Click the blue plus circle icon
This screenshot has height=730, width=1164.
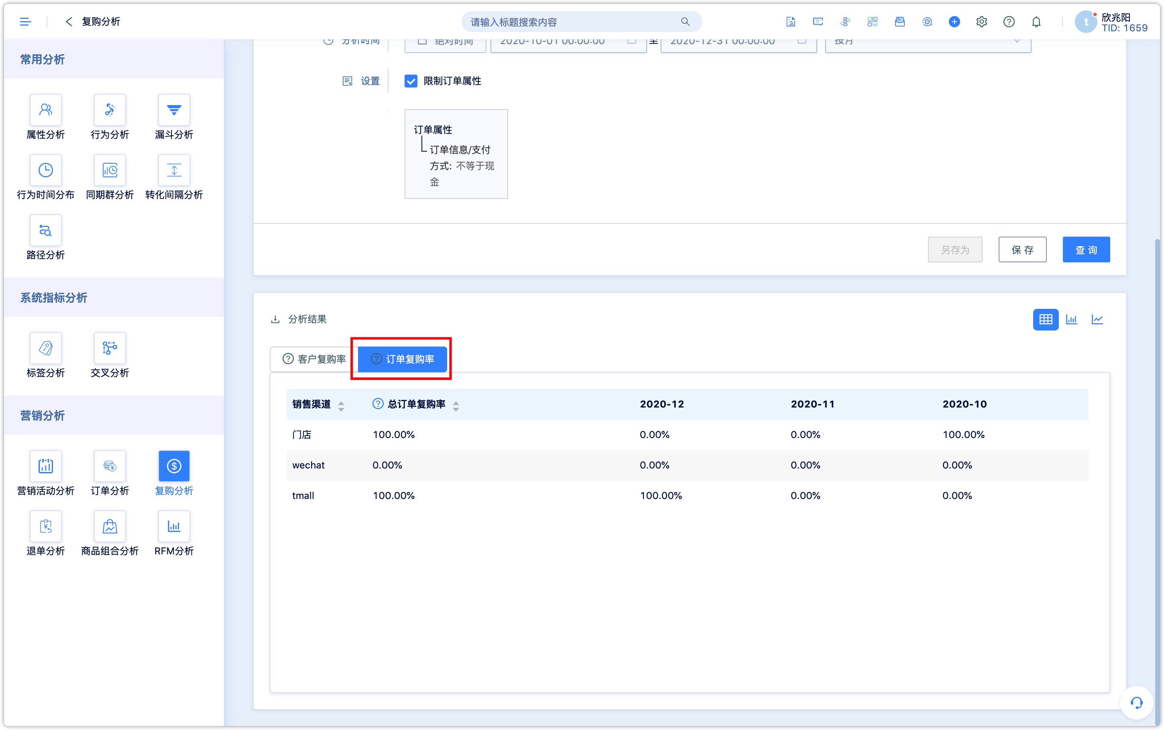[x=954, y=22]
